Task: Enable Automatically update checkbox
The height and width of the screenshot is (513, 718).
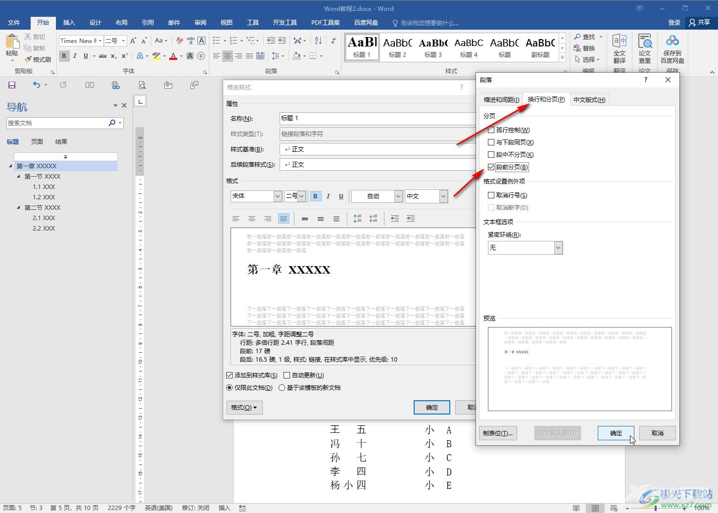Action: pos(287,375)
